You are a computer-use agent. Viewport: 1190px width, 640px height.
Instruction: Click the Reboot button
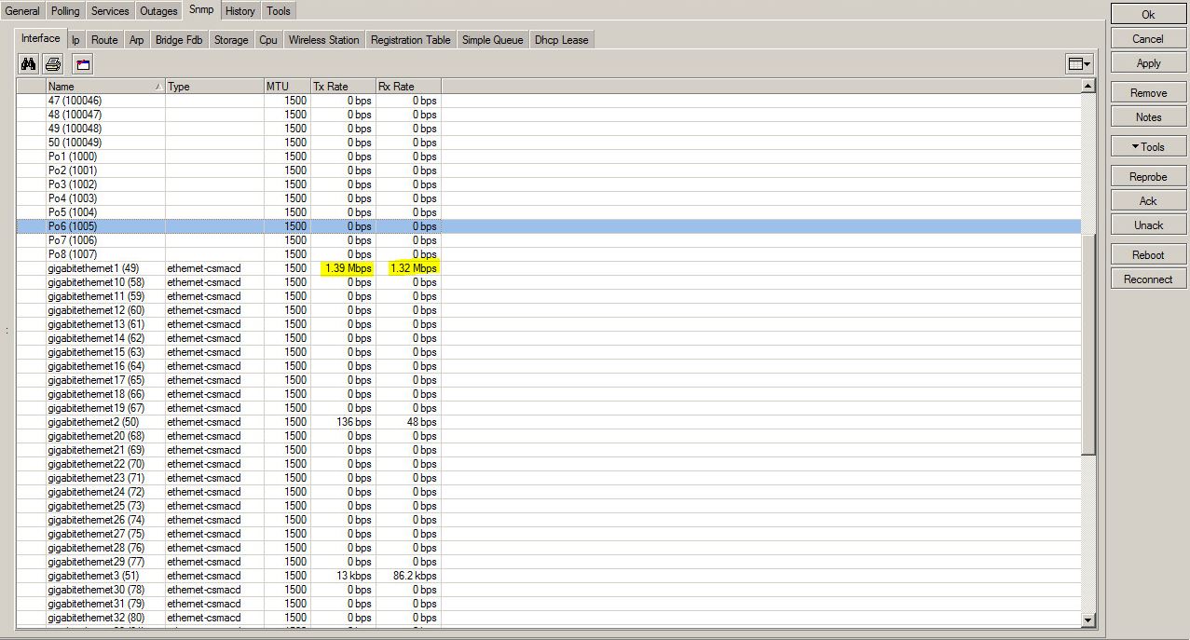tap(1147, 254)
